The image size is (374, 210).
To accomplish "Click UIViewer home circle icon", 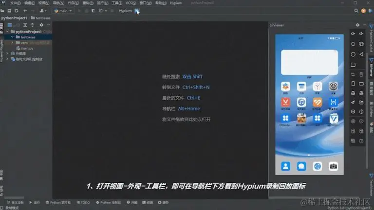I will [x=353, y=54].
